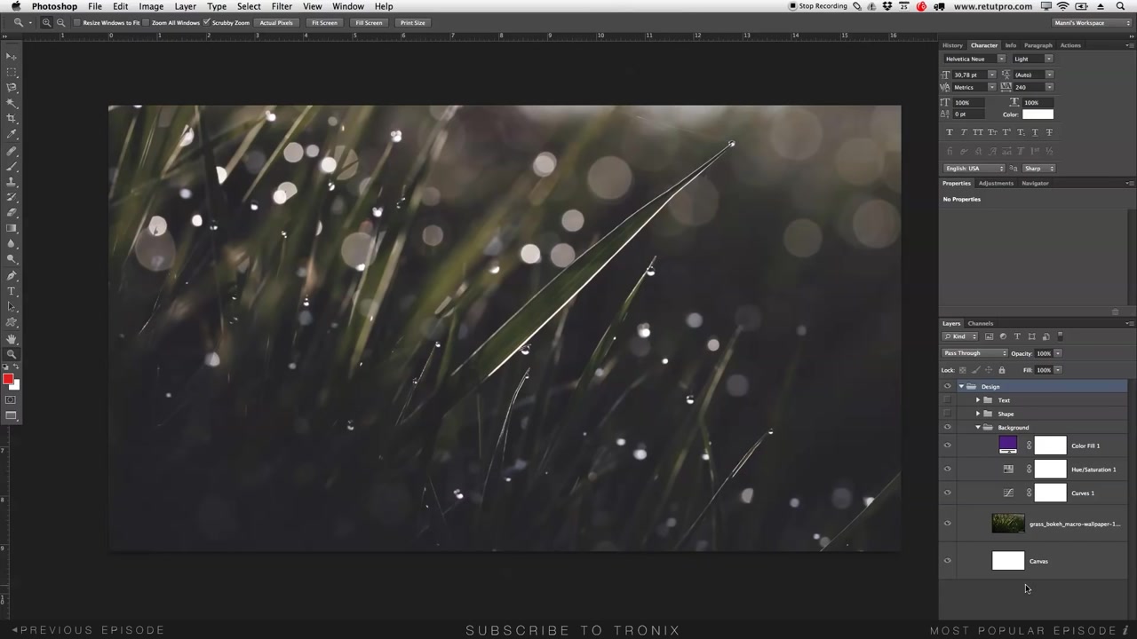
Task: Toggle all caps text formatting
Action: point(977,131)
